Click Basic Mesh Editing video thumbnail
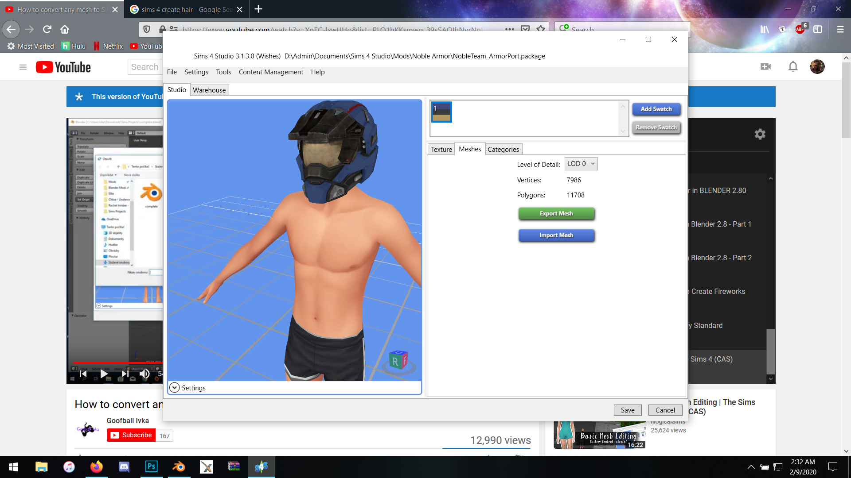 pos(599,435)
